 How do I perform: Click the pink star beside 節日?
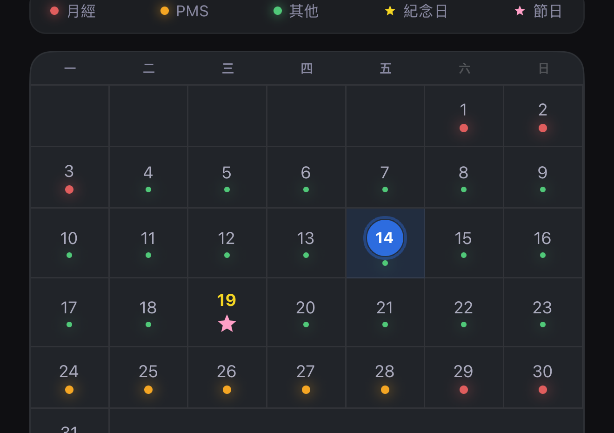pos(520,11)
